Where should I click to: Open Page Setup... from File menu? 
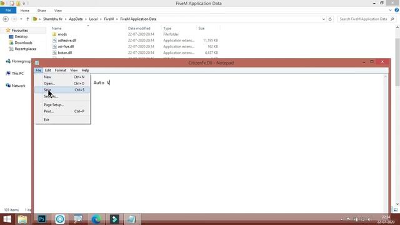click(62, 105)
